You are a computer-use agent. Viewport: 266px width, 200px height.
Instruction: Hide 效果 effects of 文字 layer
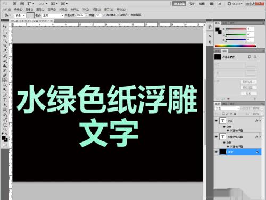click(x=225, y=127)
